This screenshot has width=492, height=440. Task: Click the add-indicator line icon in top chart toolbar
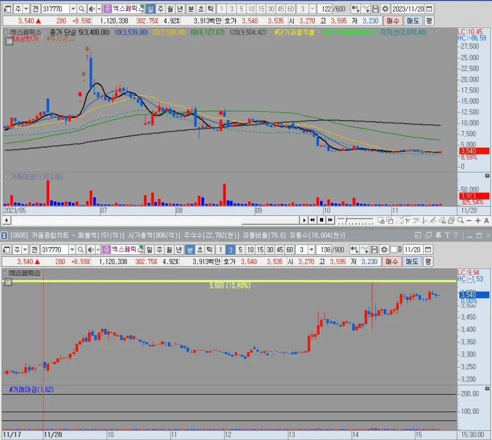365,9
